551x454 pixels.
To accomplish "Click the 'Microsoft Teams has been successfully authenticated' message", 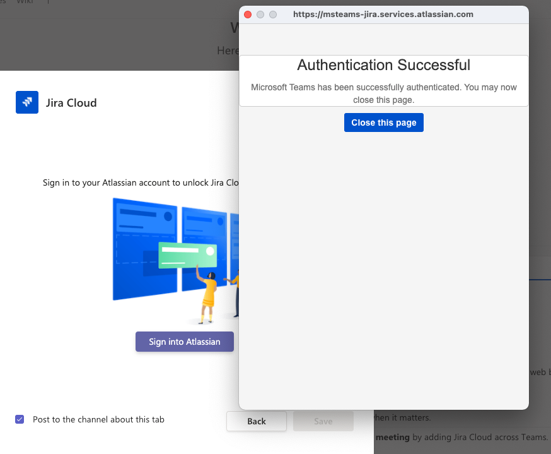I will [384, 93].
